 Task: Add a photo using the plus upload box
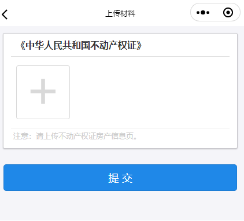coord(43,92)
